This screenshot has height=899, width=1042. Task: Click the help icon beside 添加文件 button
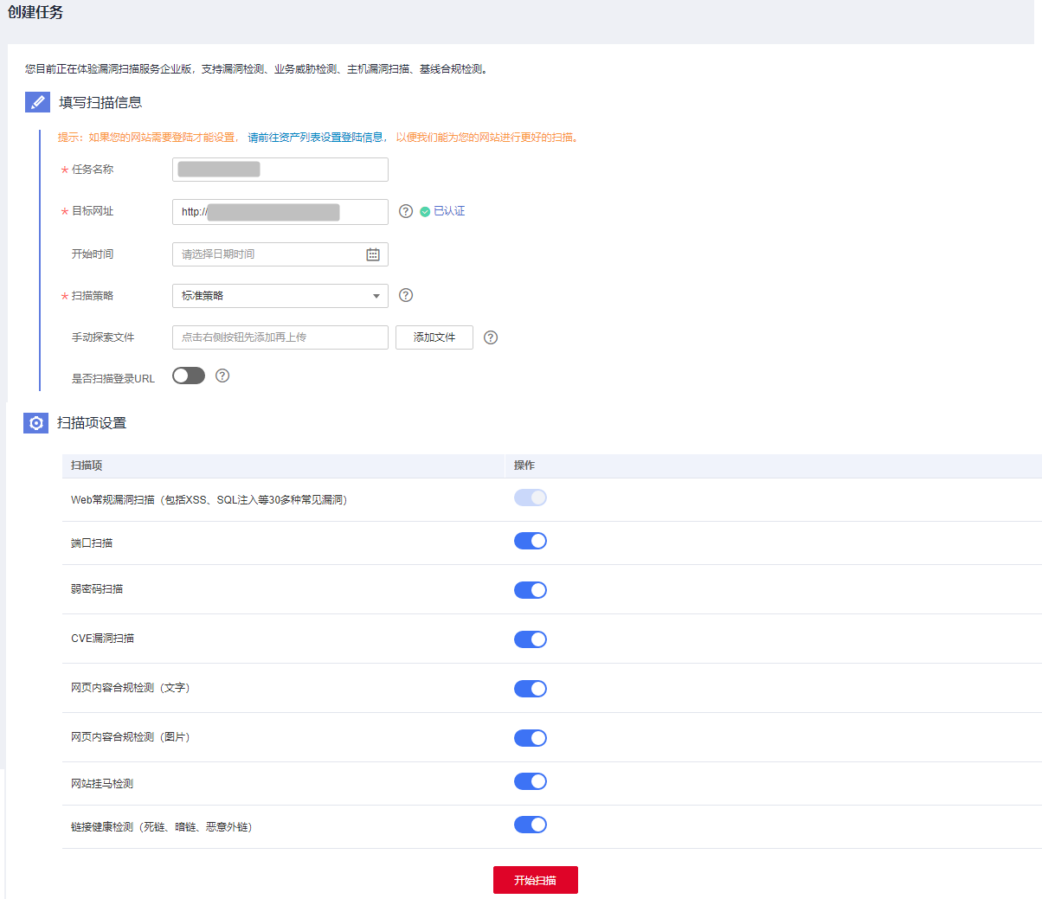click(491, 337)
